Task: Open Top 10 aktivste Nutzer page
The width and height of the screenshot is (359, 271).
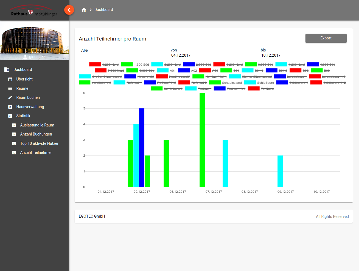Action: point(39,143)
